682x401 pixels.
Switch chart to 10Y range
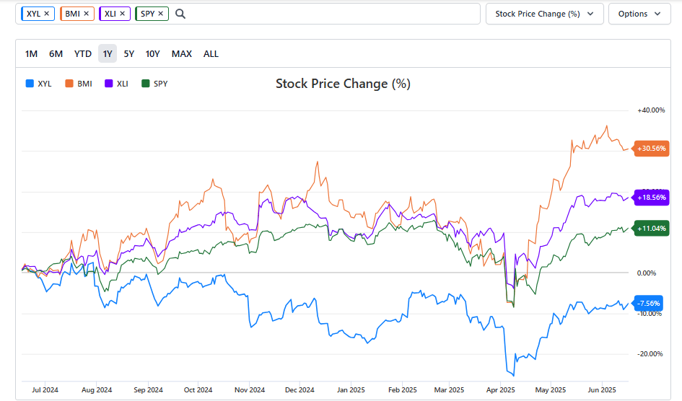pyautogui.click(x=153, y=54)
